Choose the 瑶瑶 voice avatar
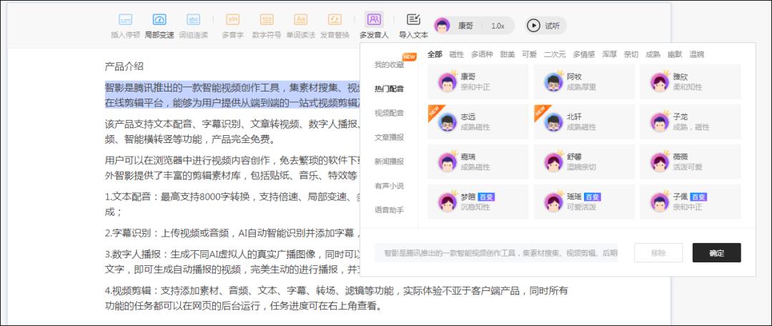The image size is (772, 326). [553, 202]
